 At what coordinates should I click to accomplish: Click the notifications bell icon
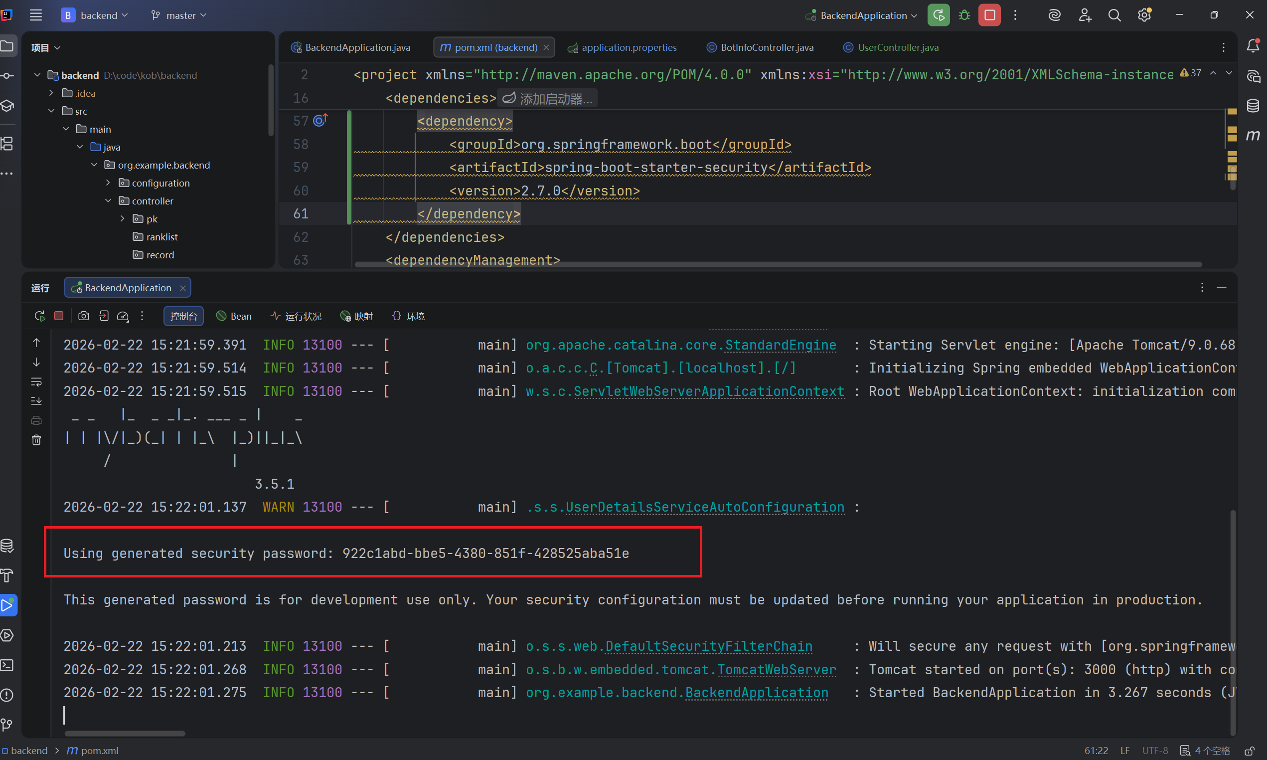1253,46
